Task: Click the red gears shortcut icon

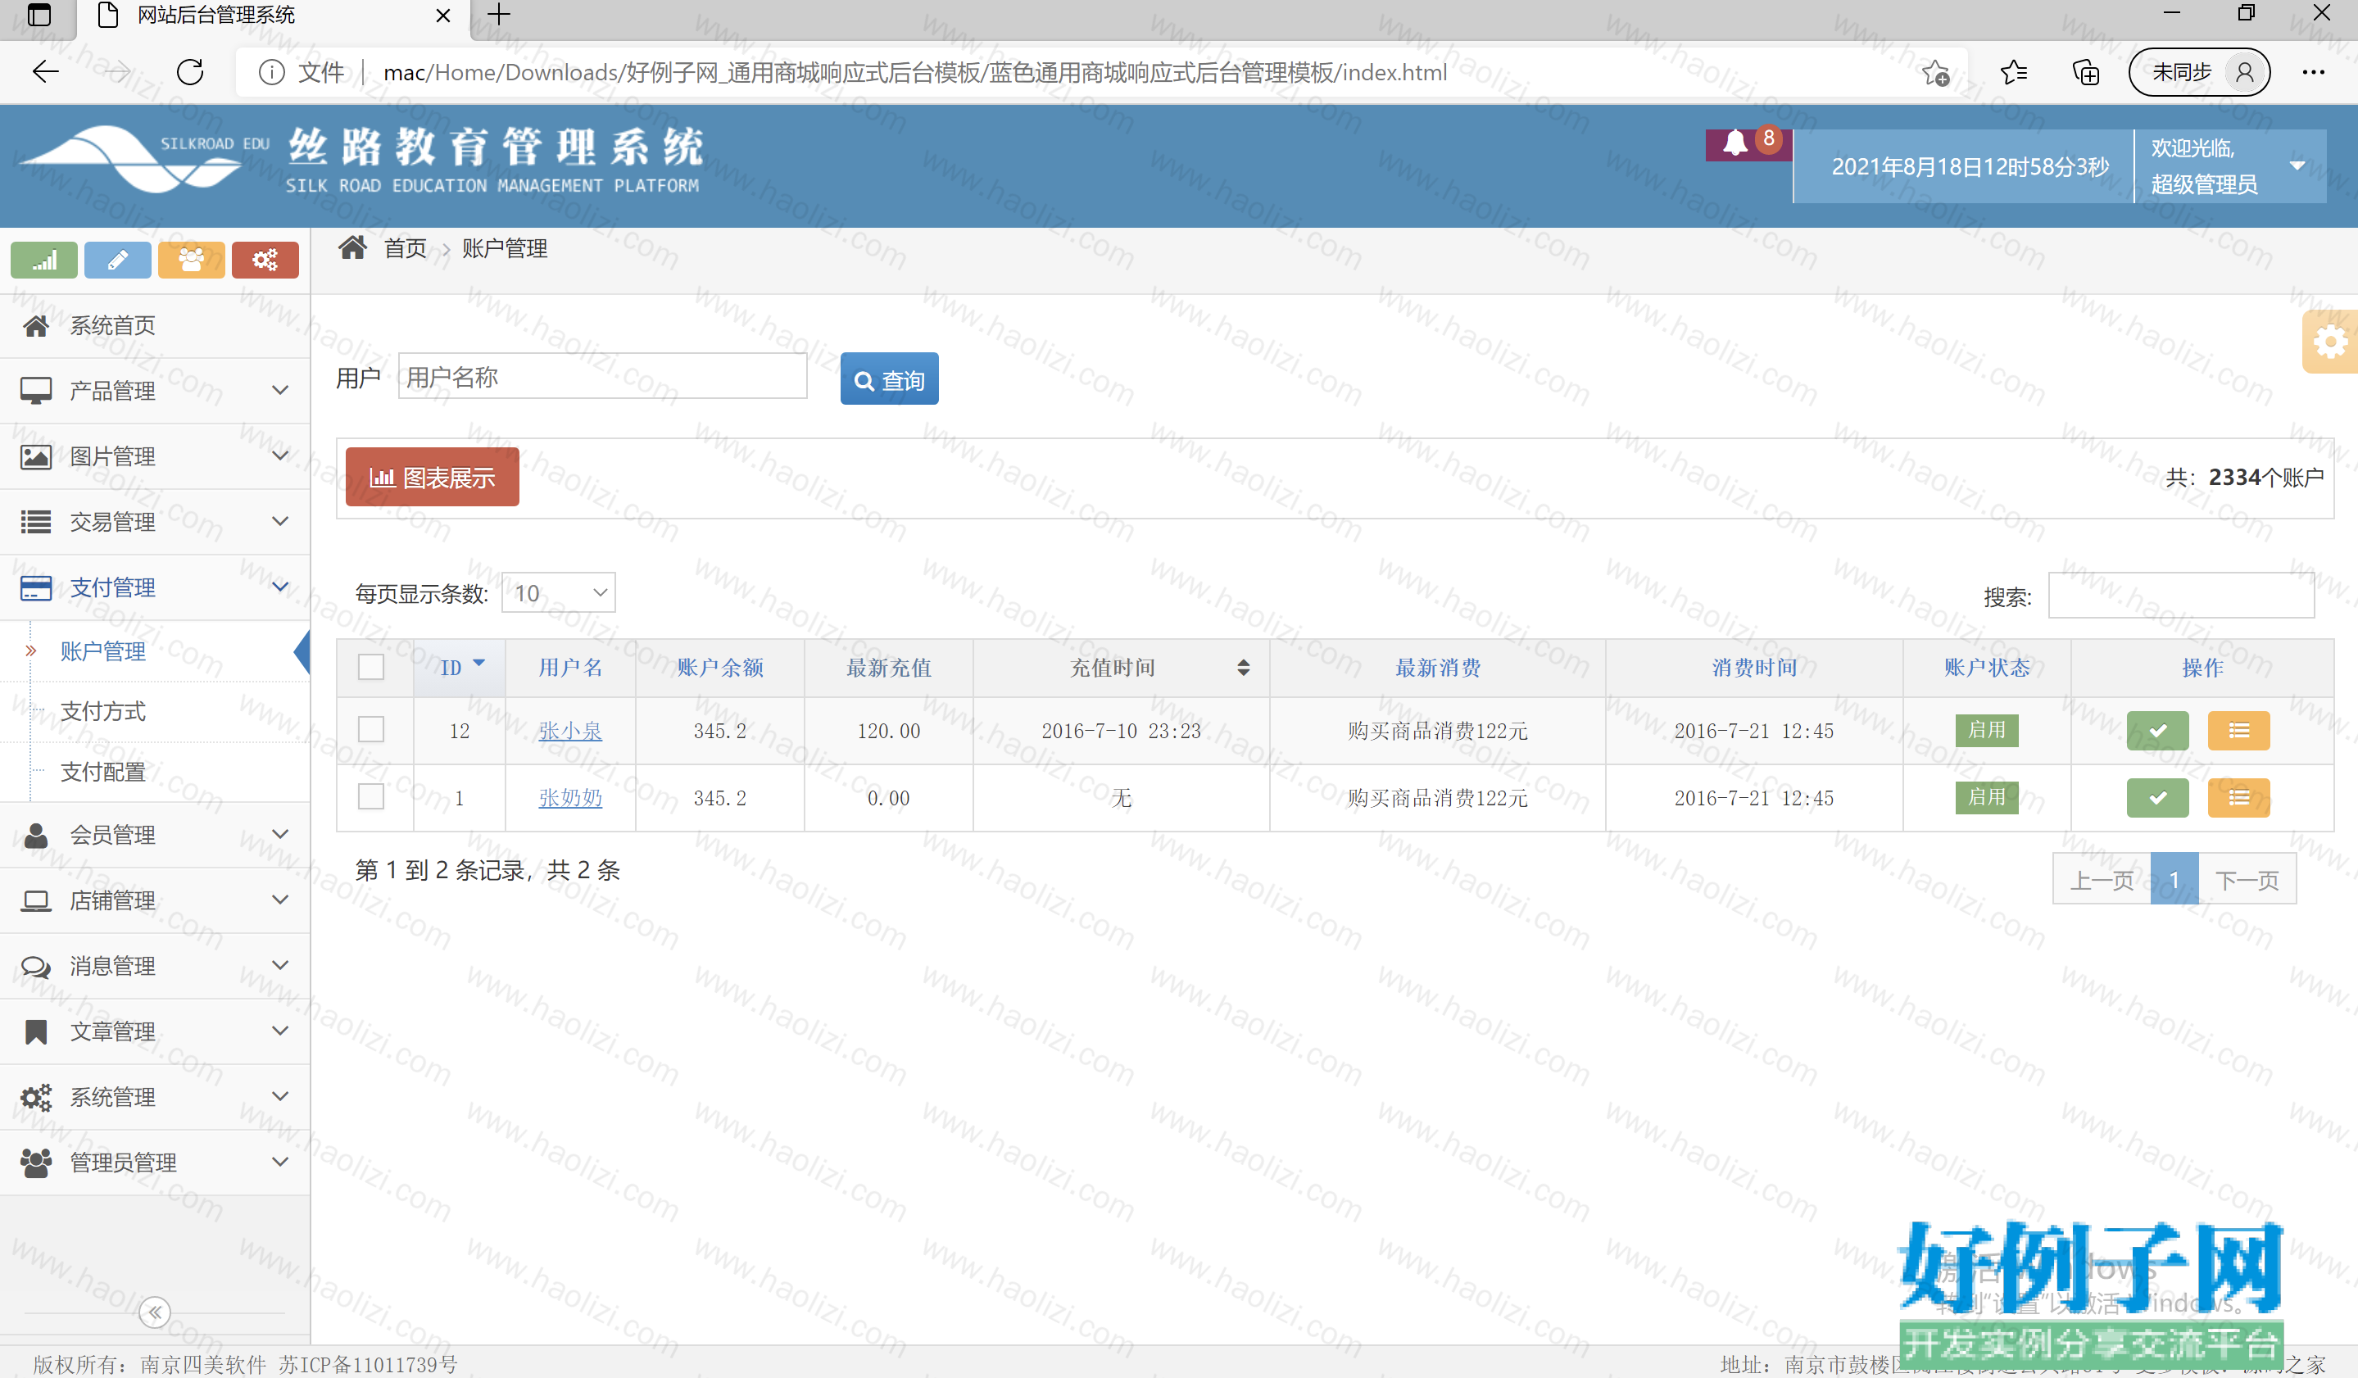Action: [265, 259]
